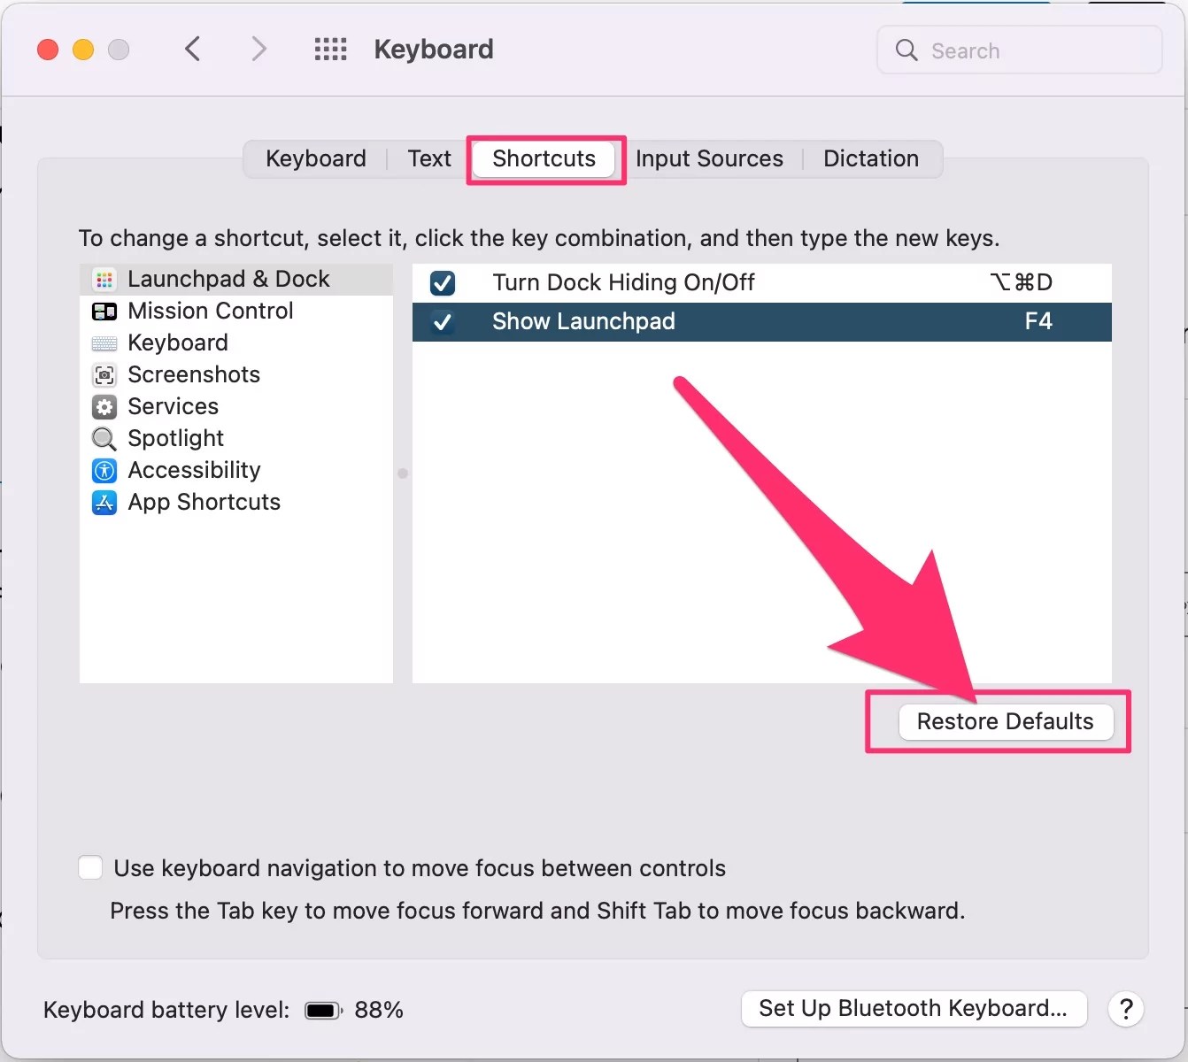
Task: Open help via the question mark icon
Action: click(x=1125, y=1009)
